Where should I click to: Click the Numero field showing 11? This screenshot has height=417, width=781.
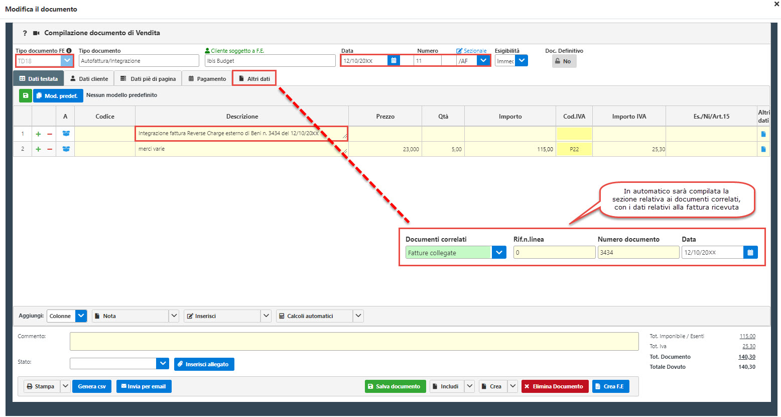point(428,61)
